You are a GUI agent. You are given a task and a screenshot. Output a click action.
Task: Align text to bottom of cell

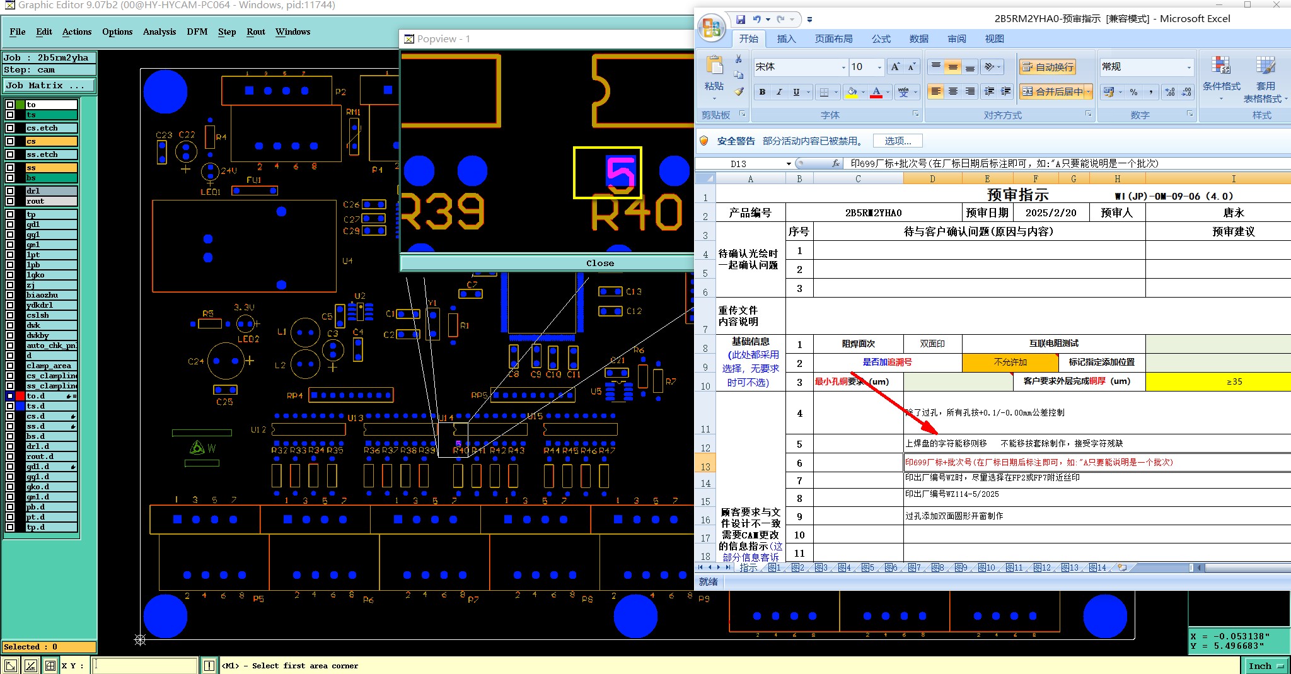pos(970,67)
